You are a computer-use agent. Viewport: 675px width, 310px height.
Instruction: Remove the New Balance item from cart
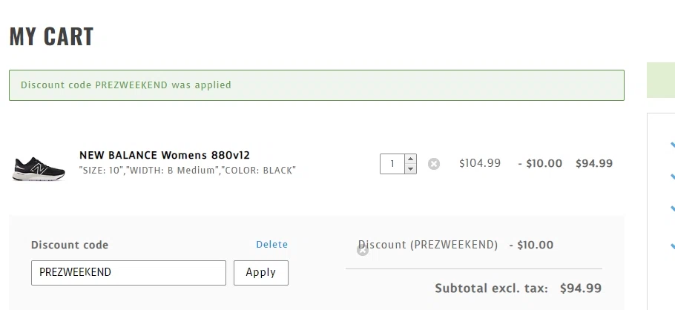click(x=434, y=164)
